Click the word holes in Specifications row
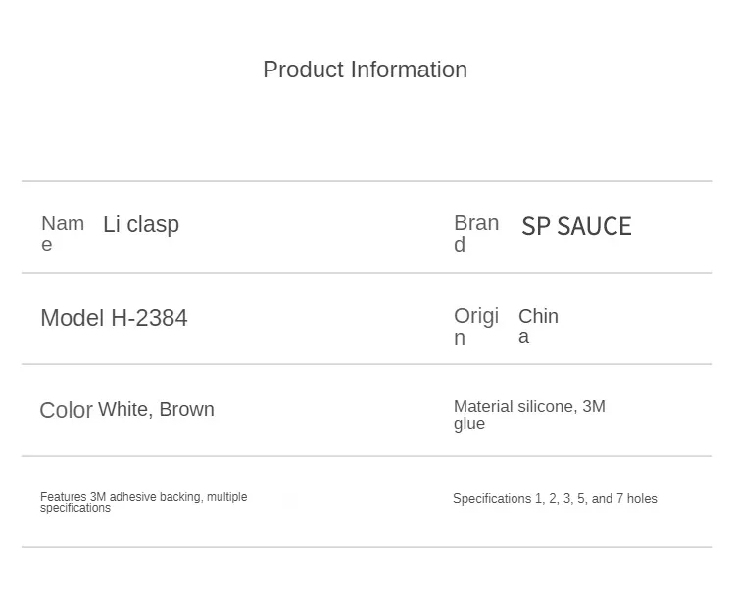The height and width of the screenshot is (607, 734). 642,499
